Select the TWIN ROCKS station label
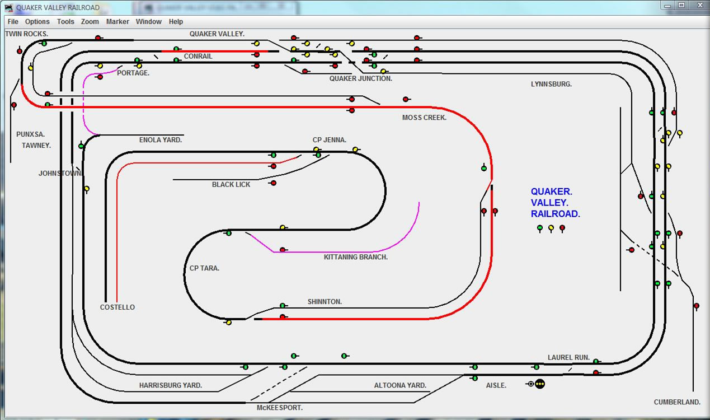 [x=27, y=34]
